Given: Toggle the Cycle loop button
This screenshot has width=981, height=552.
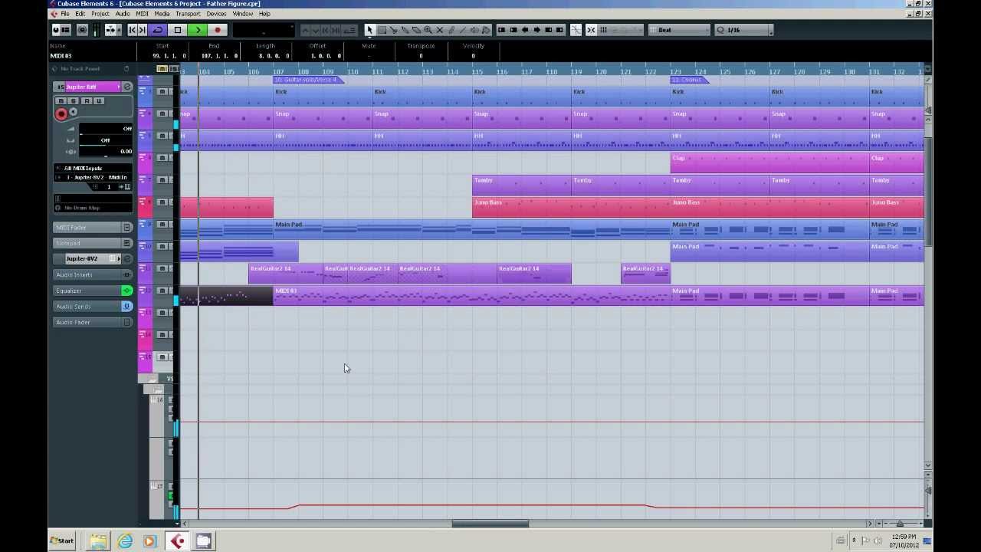Looking at the screenshot, I should [x=158, y=30].
